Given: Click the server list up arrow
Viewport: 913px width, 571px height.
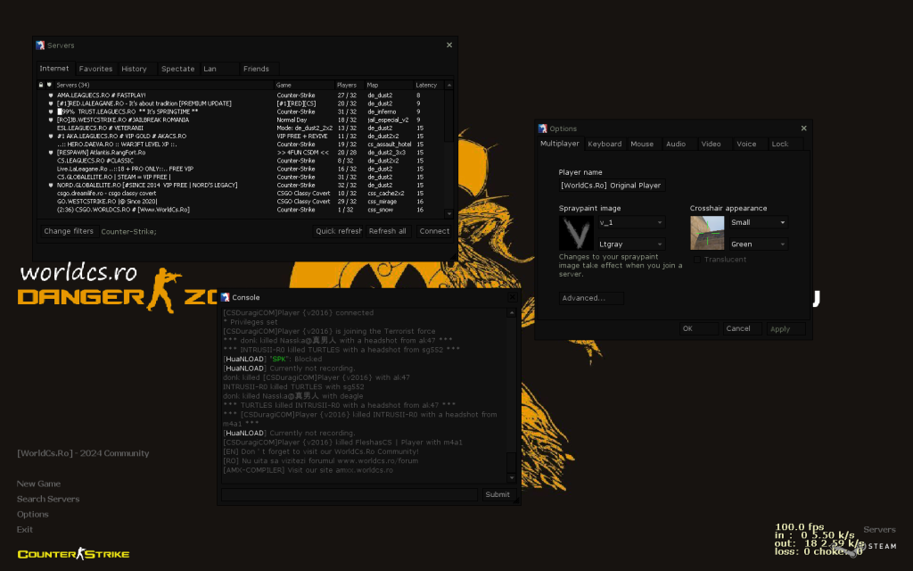Looking at the screenshot, I should tap(449, 85).
